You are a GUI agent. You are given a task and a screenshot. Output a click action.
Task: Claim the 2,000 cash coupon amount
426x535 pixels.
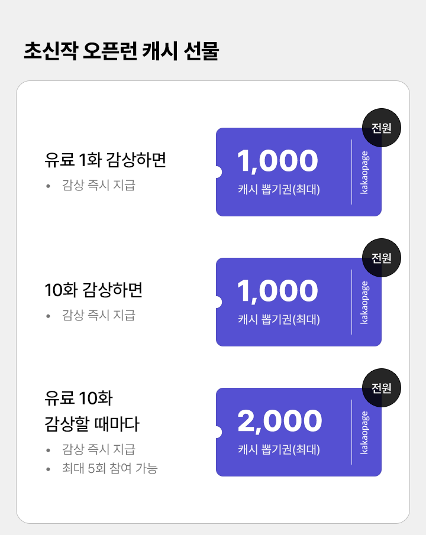(279, 421)
